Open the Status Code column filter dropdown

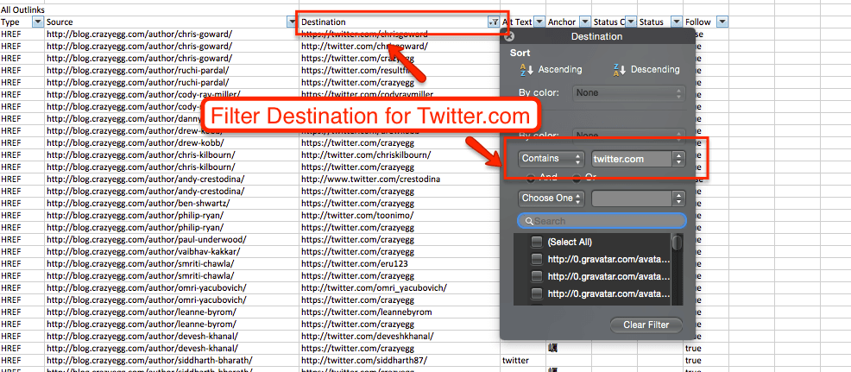coord(630,22)
